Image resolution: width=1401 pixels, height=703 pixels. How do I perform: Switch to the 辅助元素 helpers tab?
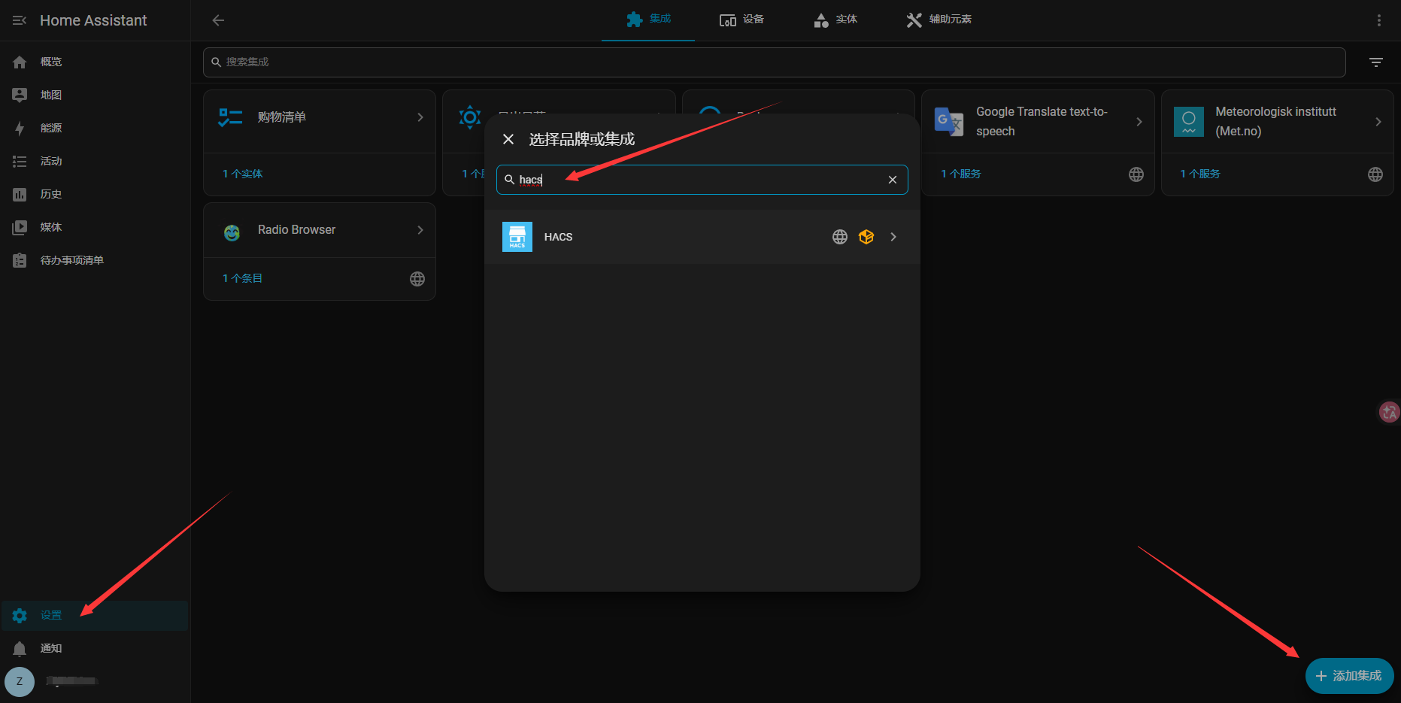(x=939, y=20)
